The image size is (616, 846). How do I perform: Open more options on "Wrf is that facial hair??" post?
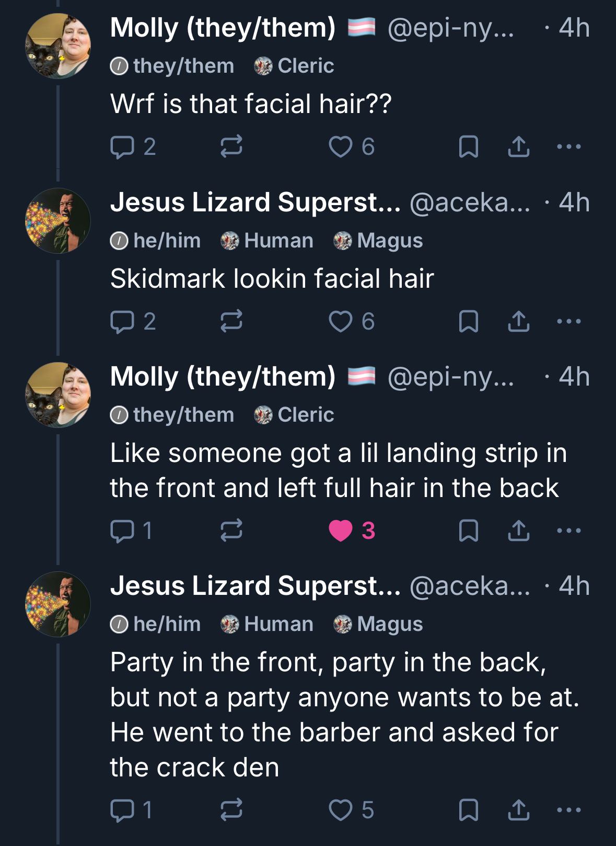pyautogui.click(x=568, y=147)
